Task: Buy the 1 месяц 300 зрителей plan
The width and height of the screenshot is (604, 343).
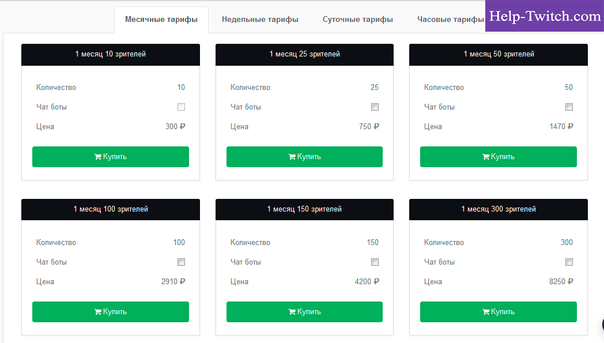Action: (x=499, y=312)
